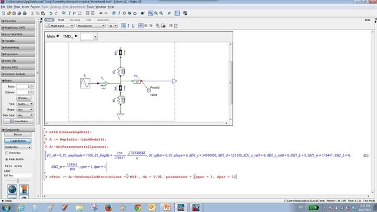Click the Button component in palette

coord(18,135)
